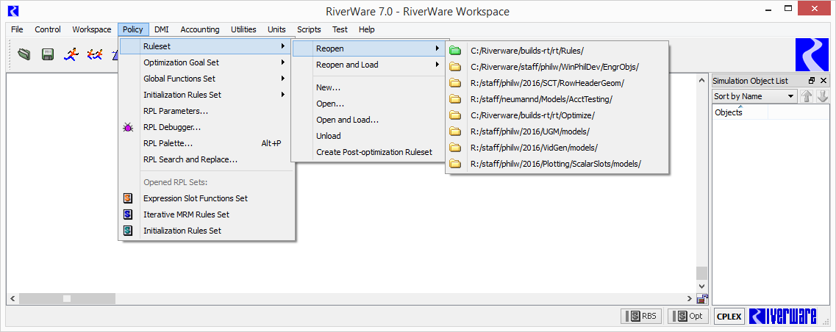This screenshot has width=836, height=332.
Task: Click the horizontal scrollbar right arrow
Action: pos(690,298)
